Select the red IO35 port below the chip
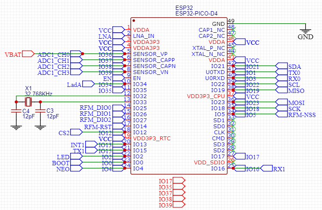The width and height of the screenshot is (322, 210). click(x=179, y=186)
